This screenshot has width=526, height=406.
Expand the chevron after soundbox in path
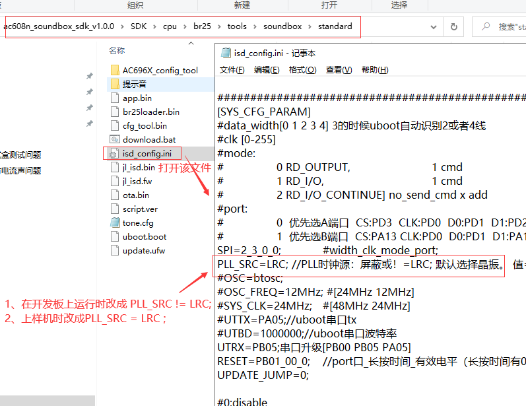tap(310, 26)
